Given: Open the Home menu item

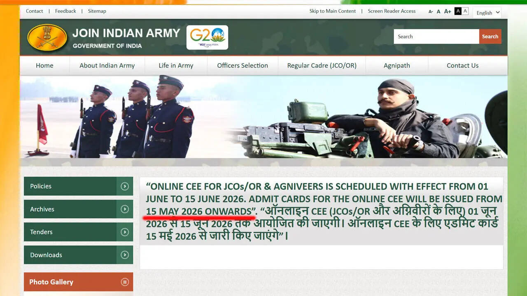Looking at the screenshot, I should pyautogui.click(x=44, y=65).
